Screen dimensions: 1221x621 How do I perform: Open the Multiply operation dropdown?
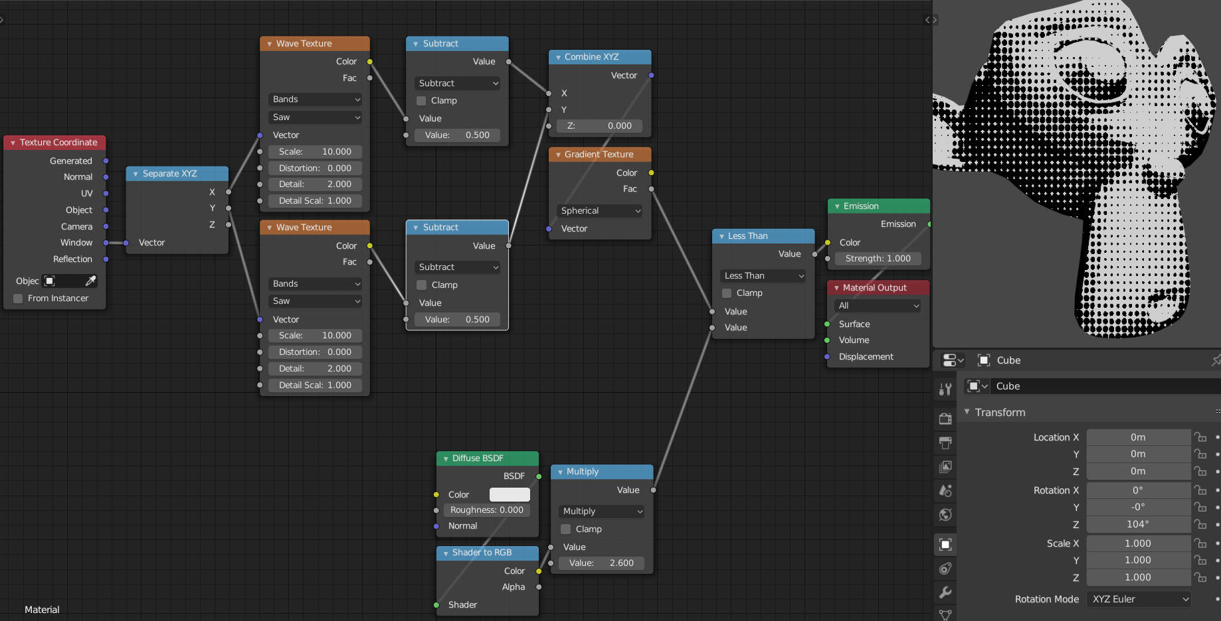602,512
